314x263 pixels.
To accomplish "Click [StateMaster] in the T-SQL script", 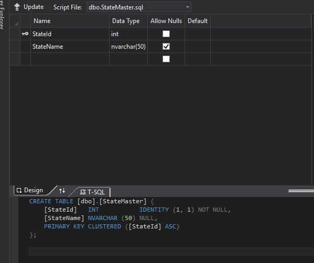I will click(123, 201).
